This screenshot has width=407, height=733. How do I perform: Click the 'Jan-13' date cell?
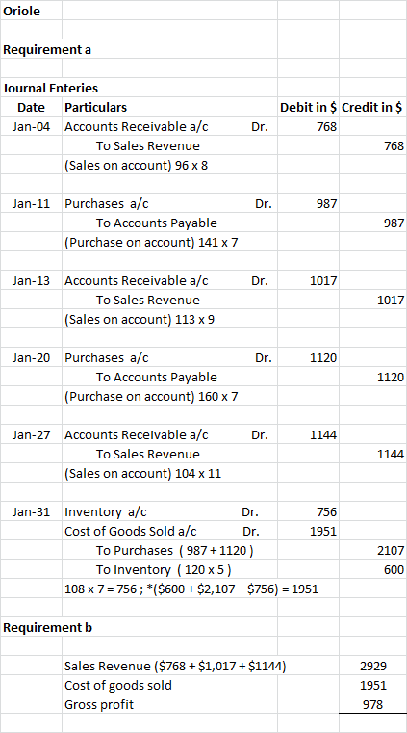click(31, 280)
